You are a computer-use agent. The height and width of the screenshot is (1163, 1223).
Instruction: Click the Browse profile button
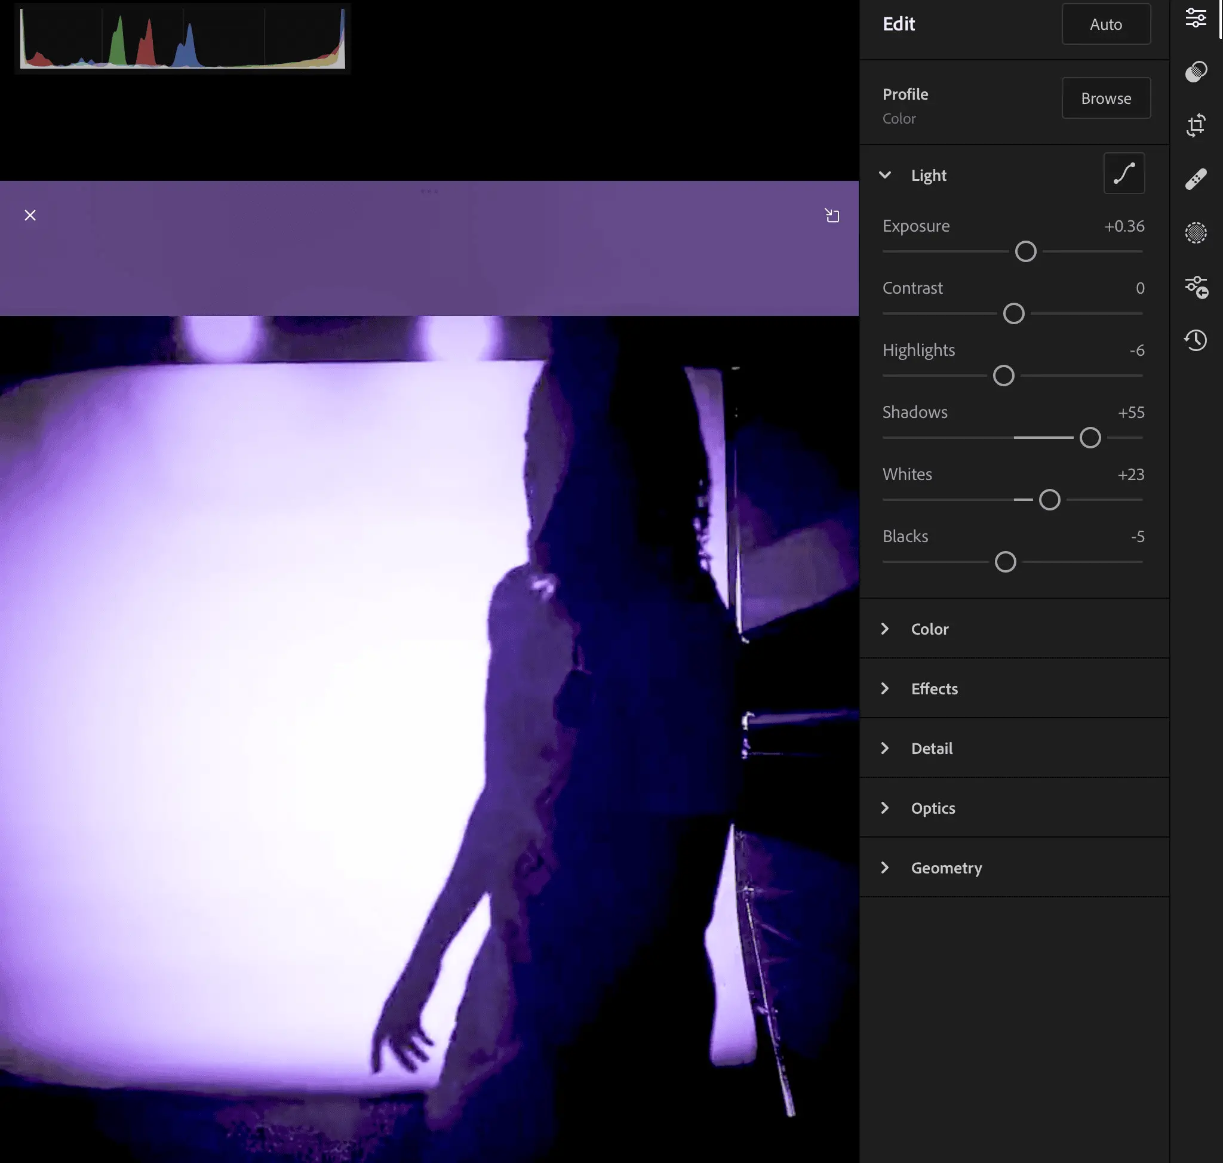[x=1105, y=98]
